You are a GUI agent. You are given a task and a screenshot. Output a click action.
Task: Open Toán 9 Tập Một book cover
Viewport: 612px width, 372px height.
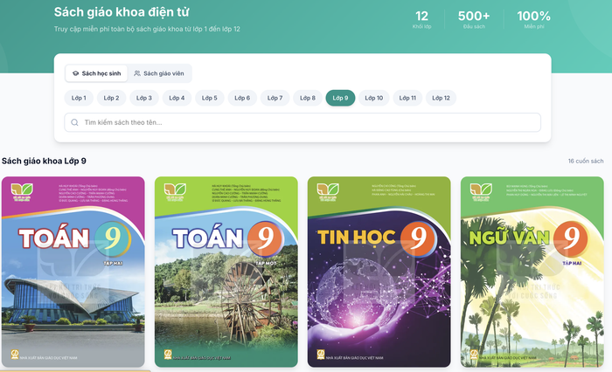[x=226, y=272]
